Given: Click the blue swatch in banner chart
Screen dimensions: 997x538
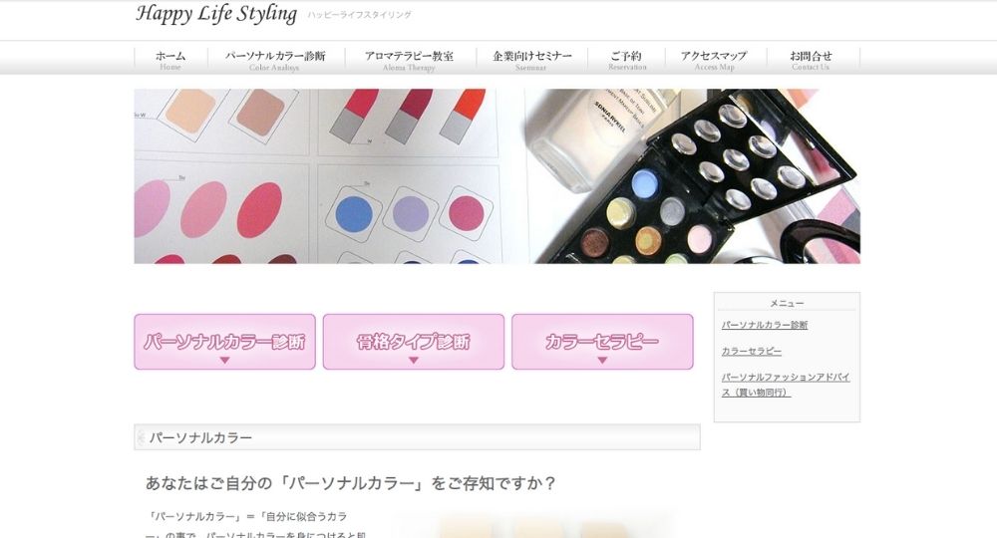Looking at the screenshot, I should point(354,215).
